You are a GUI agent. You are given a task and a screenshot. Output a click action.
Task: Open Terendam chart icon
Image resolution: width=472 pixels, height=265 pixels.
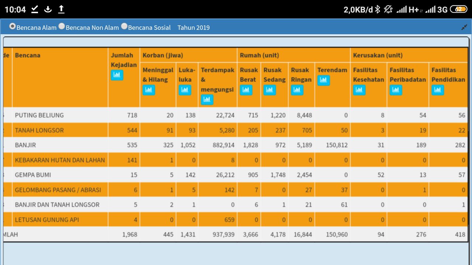point(323,80)
